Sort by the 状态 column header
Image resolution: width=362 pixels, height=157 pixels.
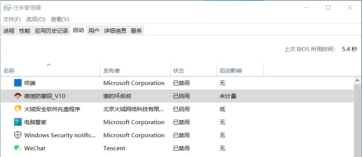[x=193, y=70]
